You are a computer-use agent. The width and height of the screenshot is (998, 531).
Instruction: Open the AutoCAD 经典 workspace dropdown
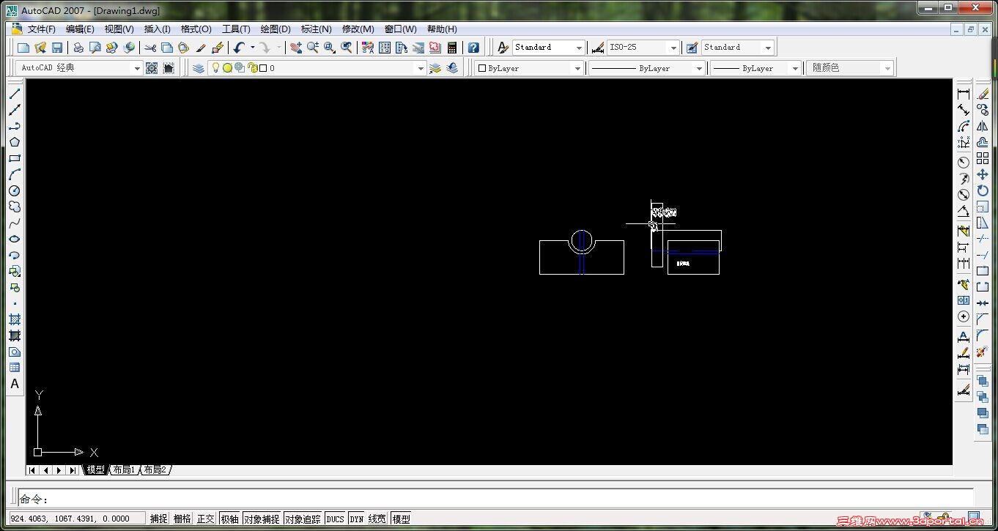(x=136, y=68)
